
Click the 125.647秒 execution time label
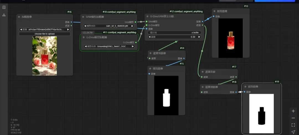[x=87, y=33]
